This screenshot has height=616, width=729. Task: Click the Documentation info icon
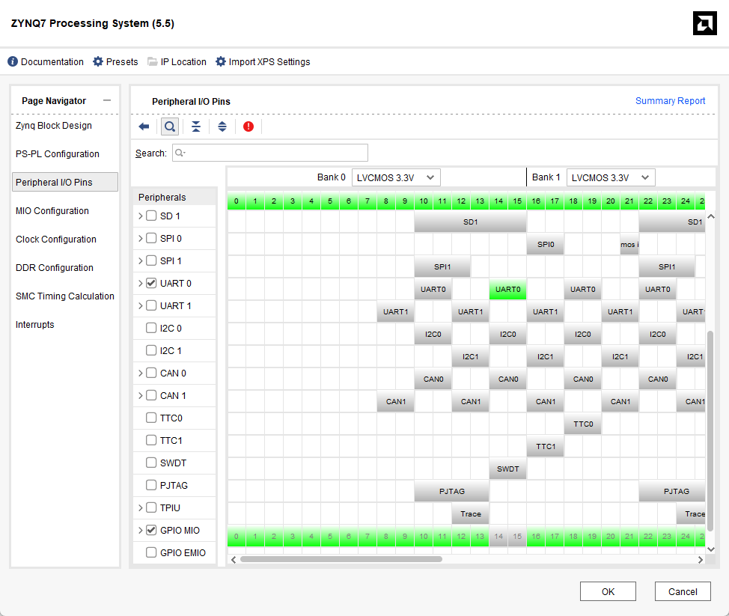pyautogui.click(x=13, y=61)
